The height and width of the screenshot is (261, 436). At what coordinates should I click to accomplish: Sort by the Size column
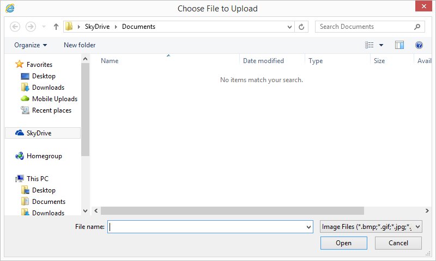pos(379,61)
